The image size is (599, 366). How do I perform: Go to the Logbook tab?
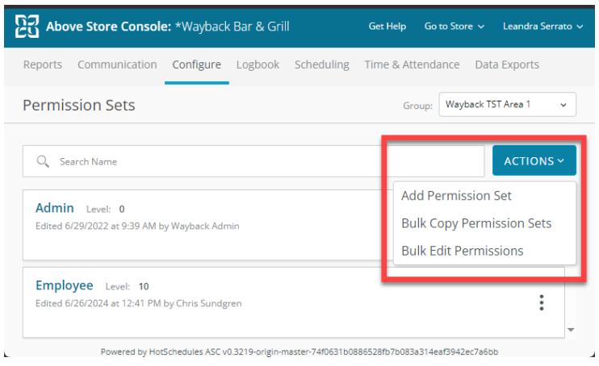pyautogui.click(x=258, y=64)
